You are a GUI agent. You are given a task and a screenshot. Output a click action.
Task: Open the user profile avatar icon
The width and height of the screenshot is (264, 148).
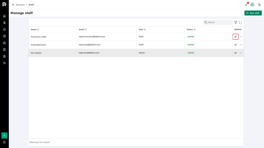pos(252,5)
